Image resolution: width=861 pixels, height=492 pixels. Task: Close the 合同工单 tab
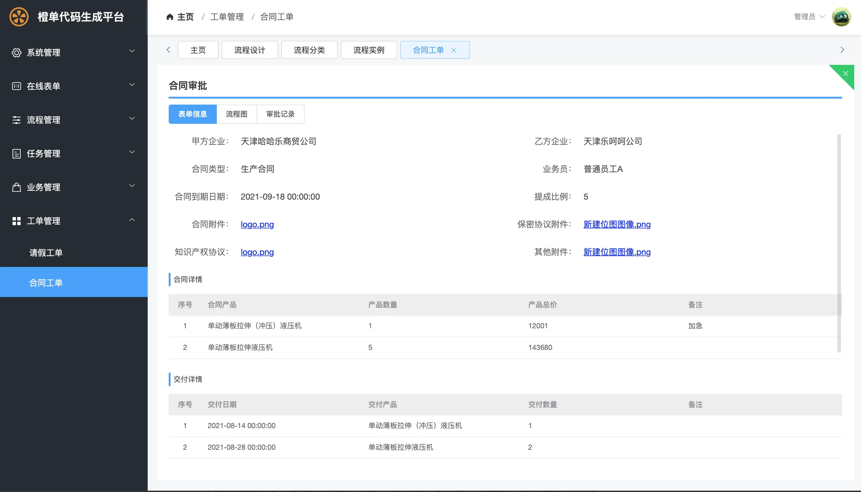pyautogui.click(x=455, y=50)
